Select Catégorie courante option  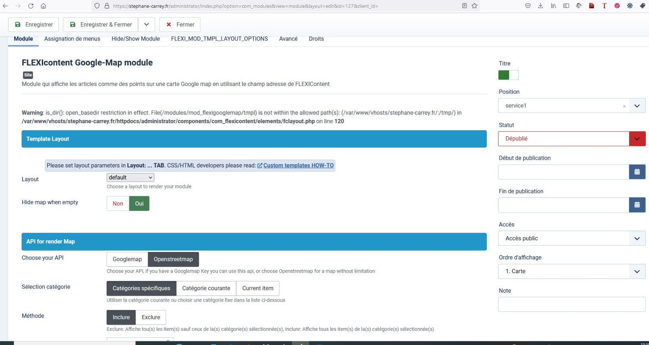point(206,289)
